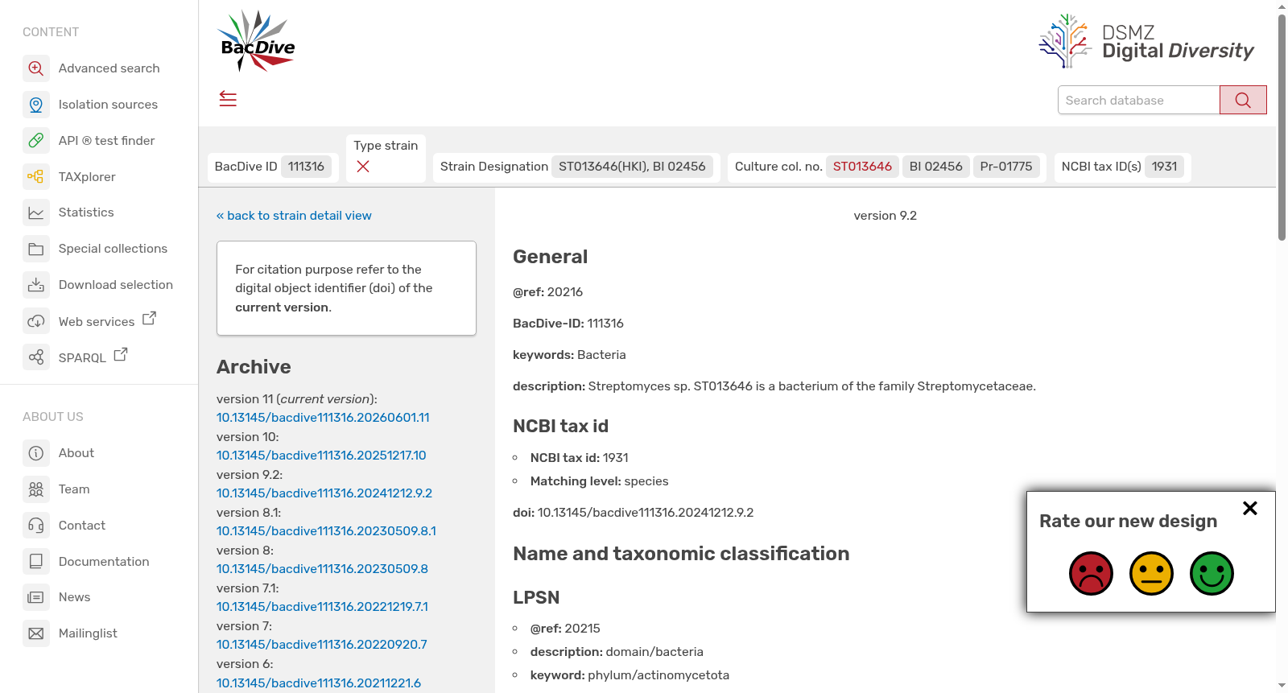Rate design with yellow neutral face
Image resolution: width=1288 pixels, height=693 pixels.
pyautogui.click(x=1151, y=573)
